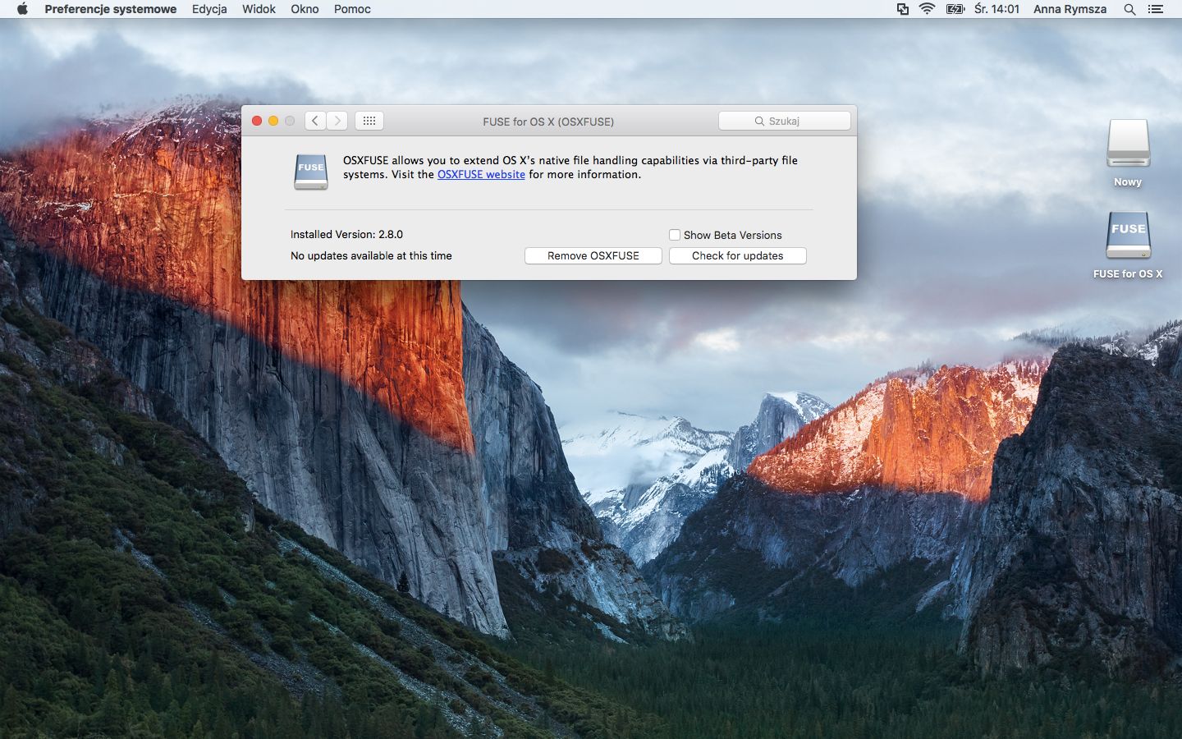Show all preferences grid button
Viewport: 1182px width, 739px height.
[x=369, y=121]
